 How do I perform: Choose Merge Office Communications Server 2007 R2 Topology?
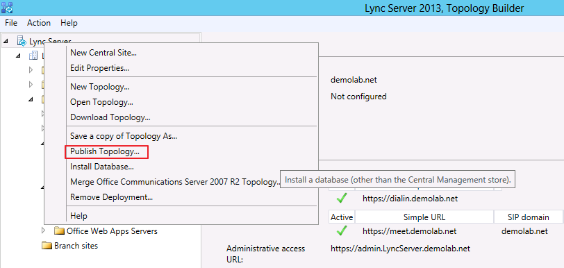174,182
